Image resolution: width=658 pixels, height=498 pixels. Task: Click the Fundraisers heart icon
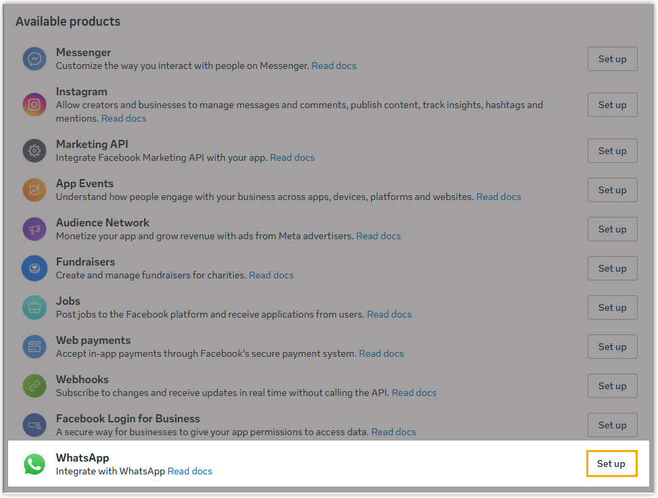tap(34, 268)
